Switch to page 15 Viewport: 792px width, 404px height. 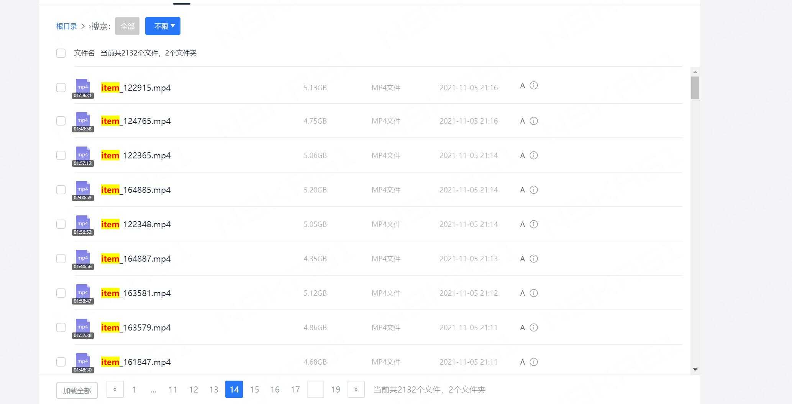[x=254, y=389]
